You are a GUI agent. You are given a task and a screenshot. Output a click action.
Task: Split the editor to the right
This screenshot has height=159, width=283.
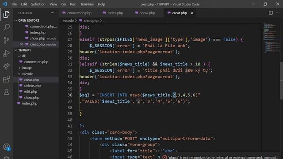271,13
